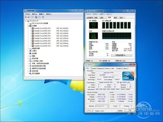Click the forward arrow in Device Manager toolbar

29,17
